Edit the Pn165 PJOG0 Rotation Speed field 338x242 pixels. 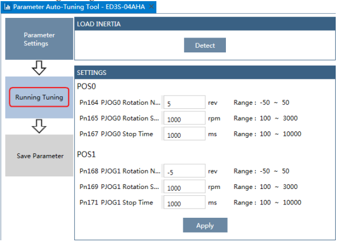[x=185, y=118]
